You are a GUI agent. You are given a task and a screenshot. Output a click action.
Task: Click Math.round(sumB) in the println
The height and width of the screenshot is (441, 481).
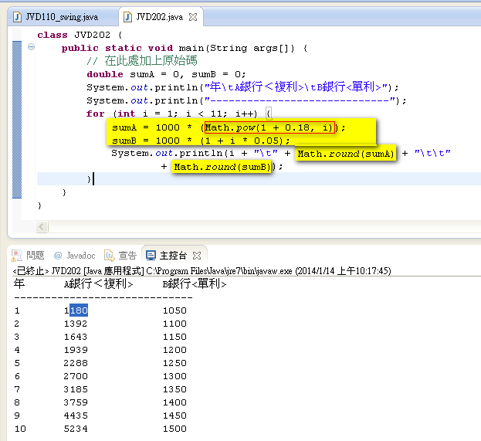[222, 167]
